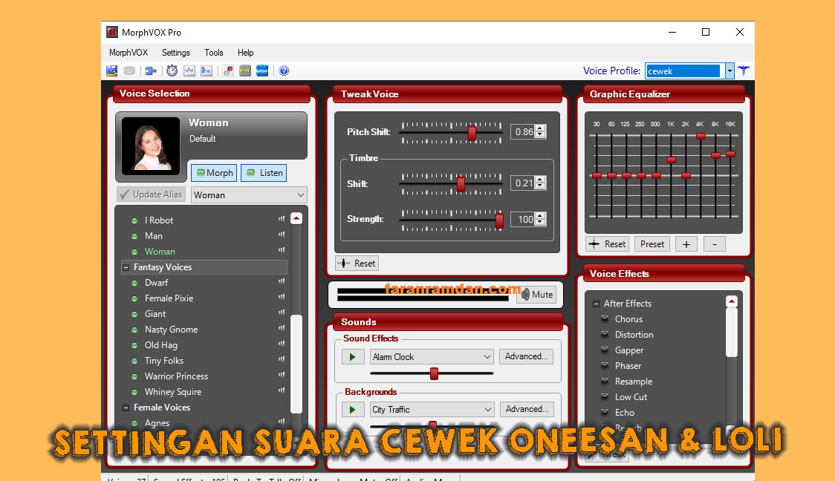Screen dimensions: 835x481
Task: Enable the Distortion effect
Action: pyautogui.click(x=605, y=335)
